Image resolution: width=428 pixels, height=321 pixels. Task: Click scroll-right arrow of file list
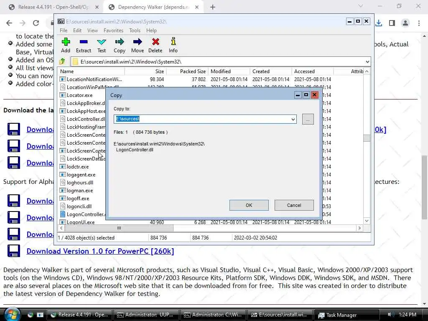[x=359, y=228]
